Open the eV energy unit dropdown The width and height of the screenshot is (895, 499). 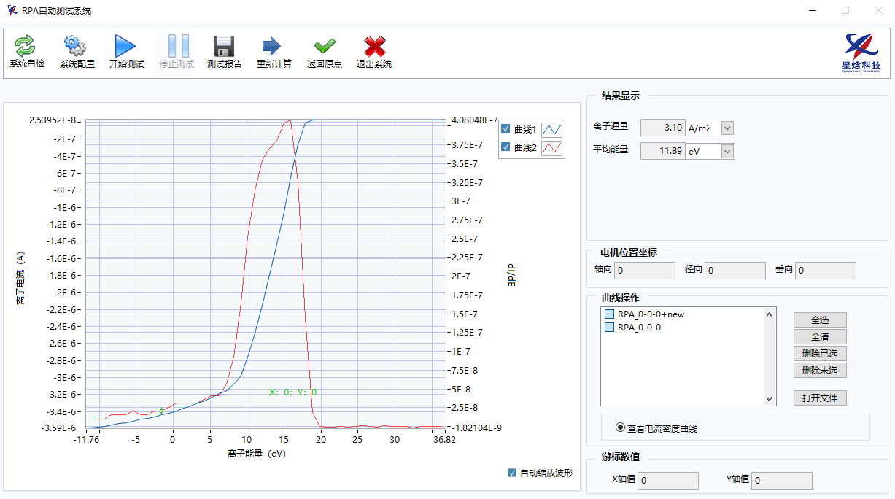[x=727, y=151]
